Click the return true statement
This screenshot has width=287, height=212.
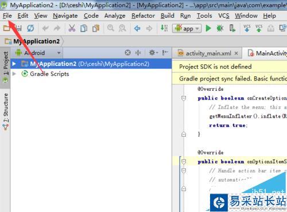tap(228, 125)
